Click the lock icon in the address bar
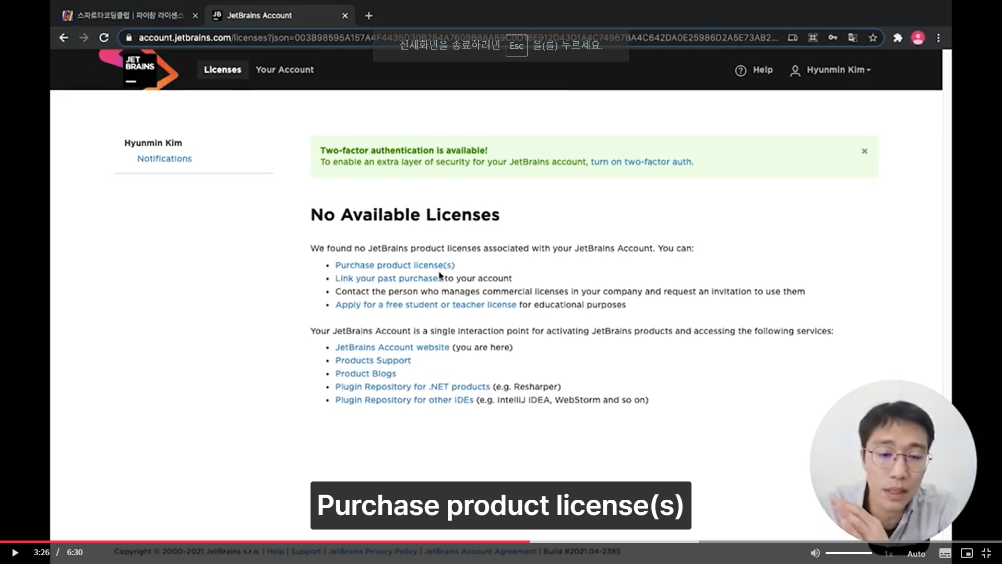The height and width of the screenshot is (564, 1002). 129,38
